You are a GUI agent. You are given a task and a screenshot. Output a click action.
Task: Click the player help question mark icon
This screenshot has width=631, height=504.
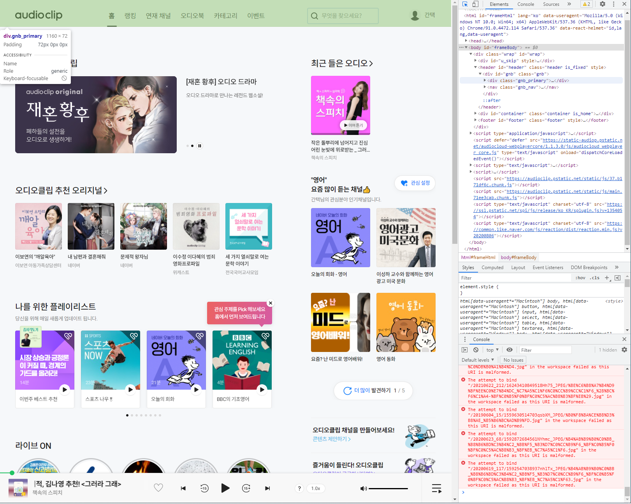tap(299, 488)
